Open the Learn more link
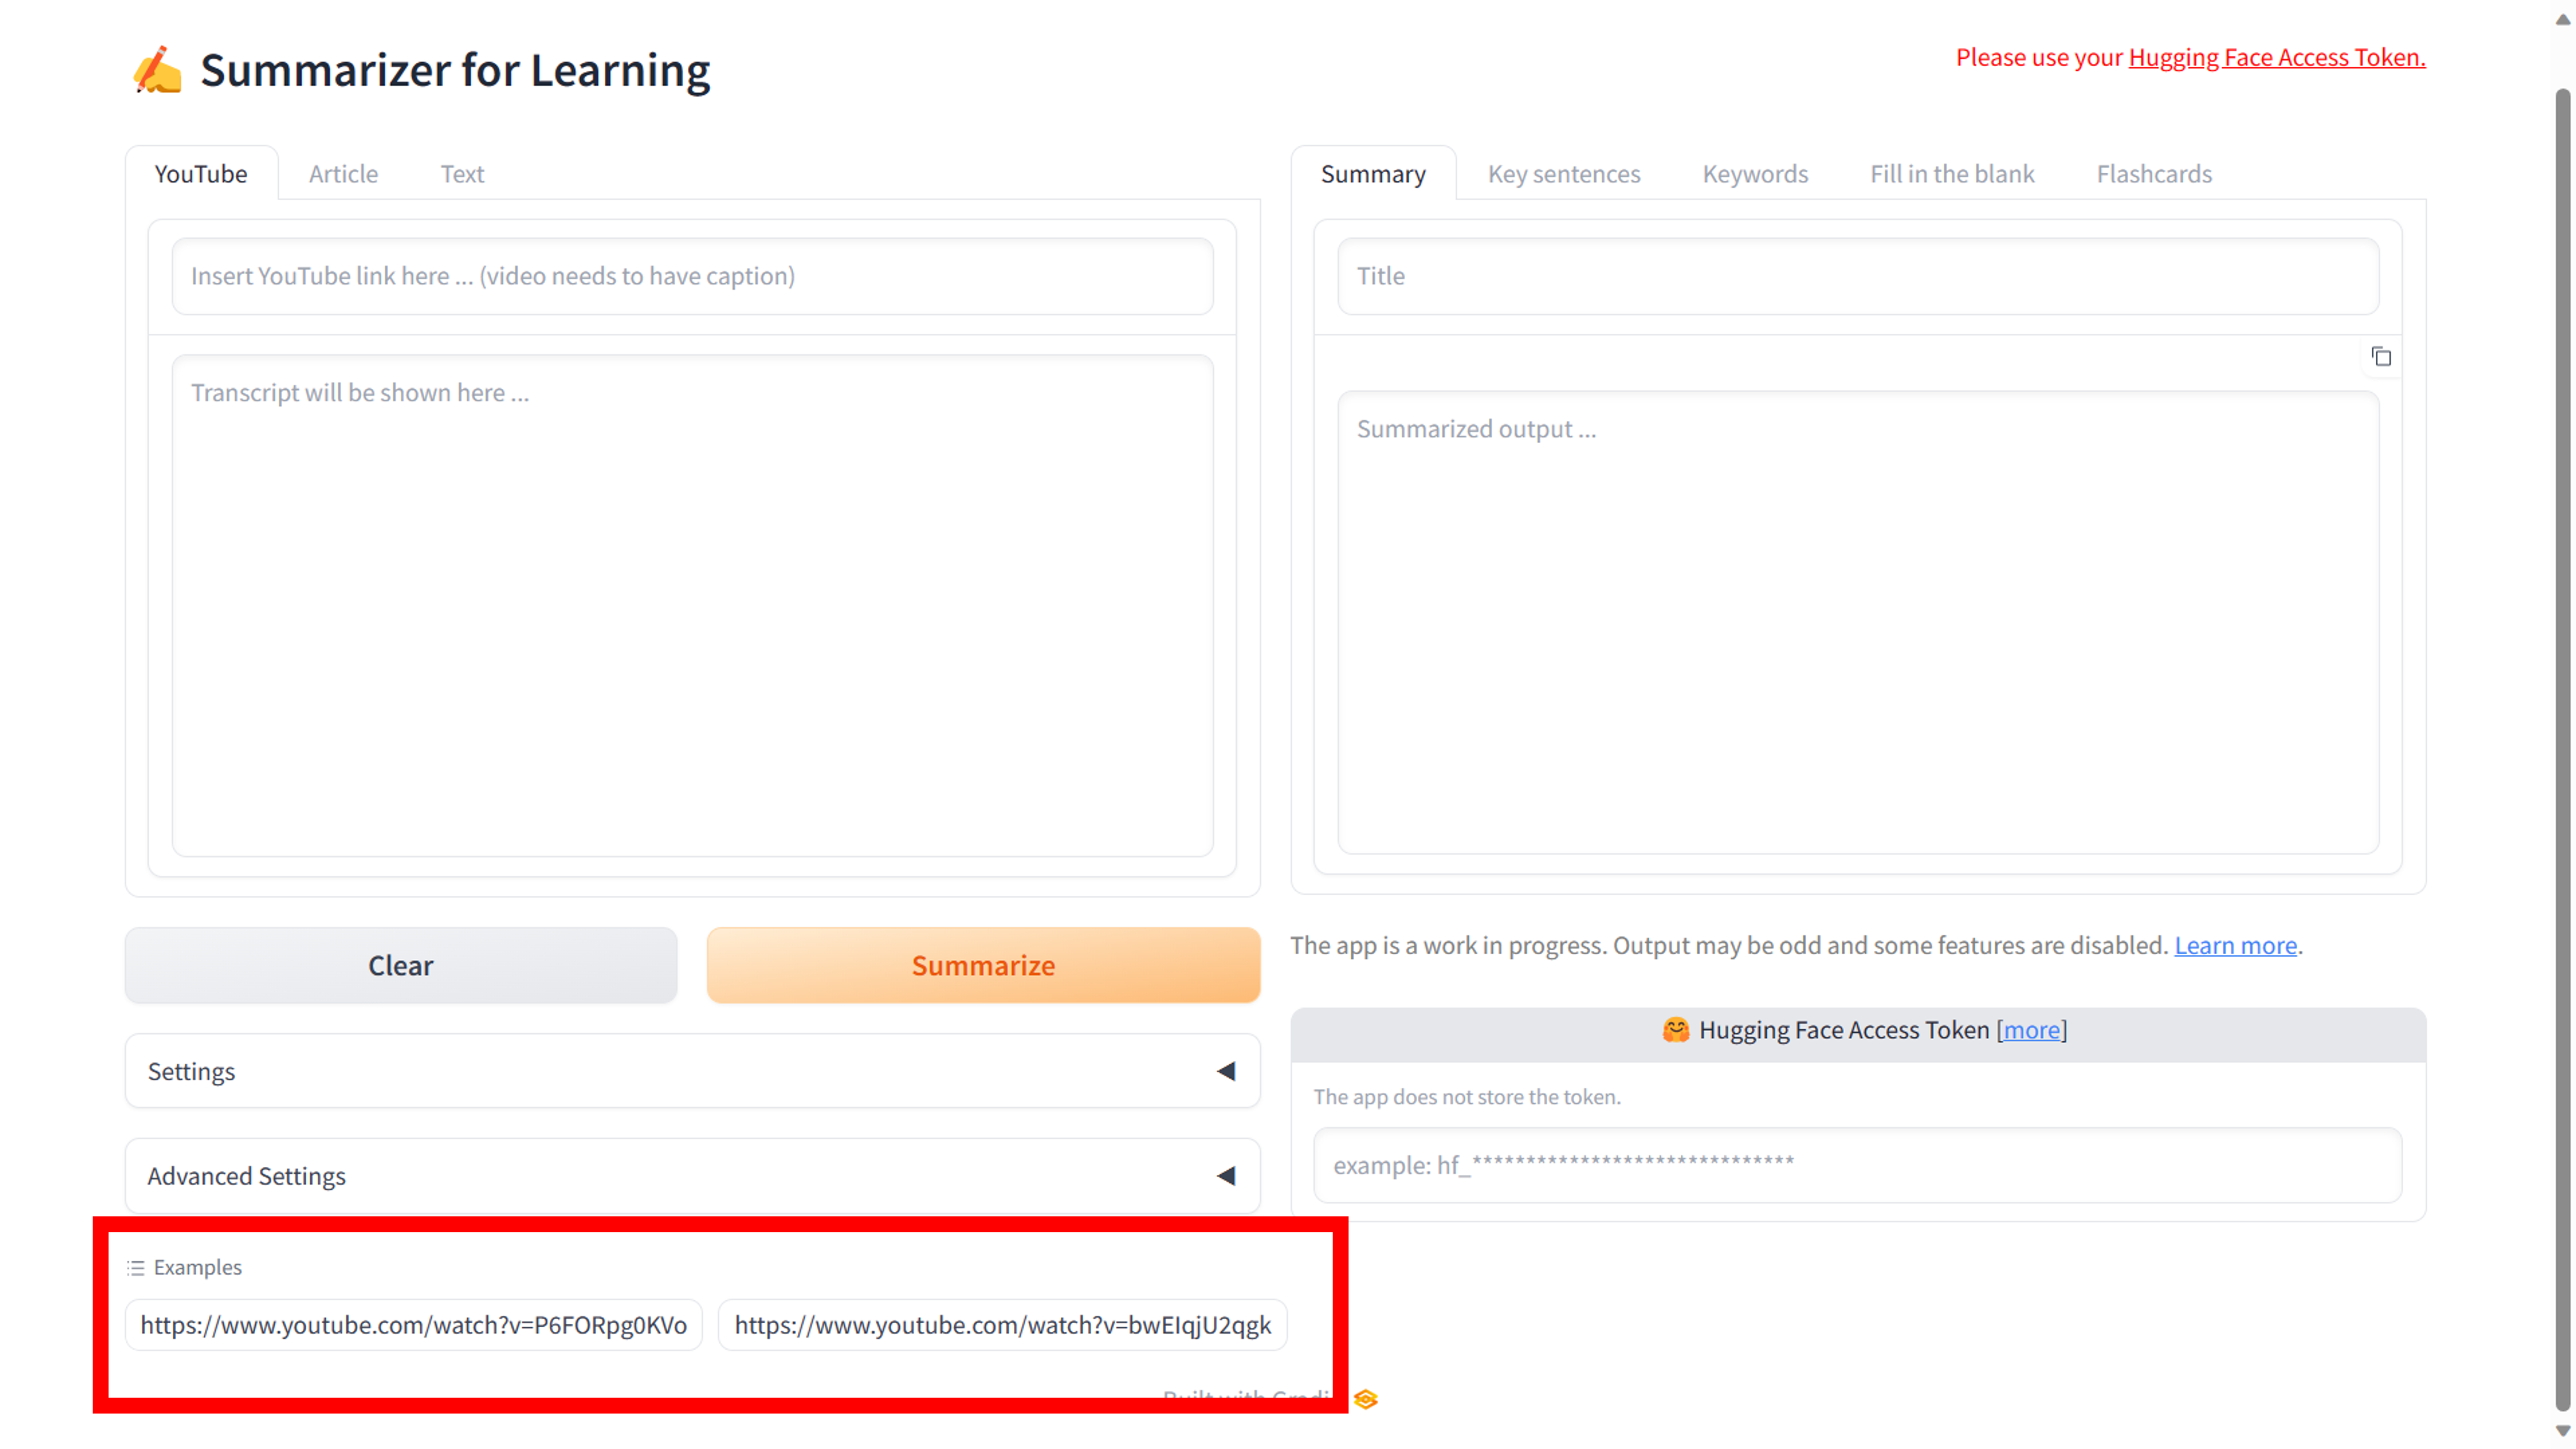The height and width of the screenshot is (1449, 2576). click(x=2235, y=945)
